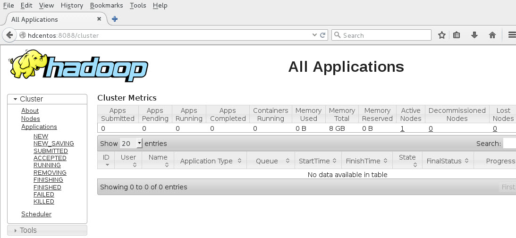
Task: Click the globe site identity icon
Action: click(x=22, y=35)
